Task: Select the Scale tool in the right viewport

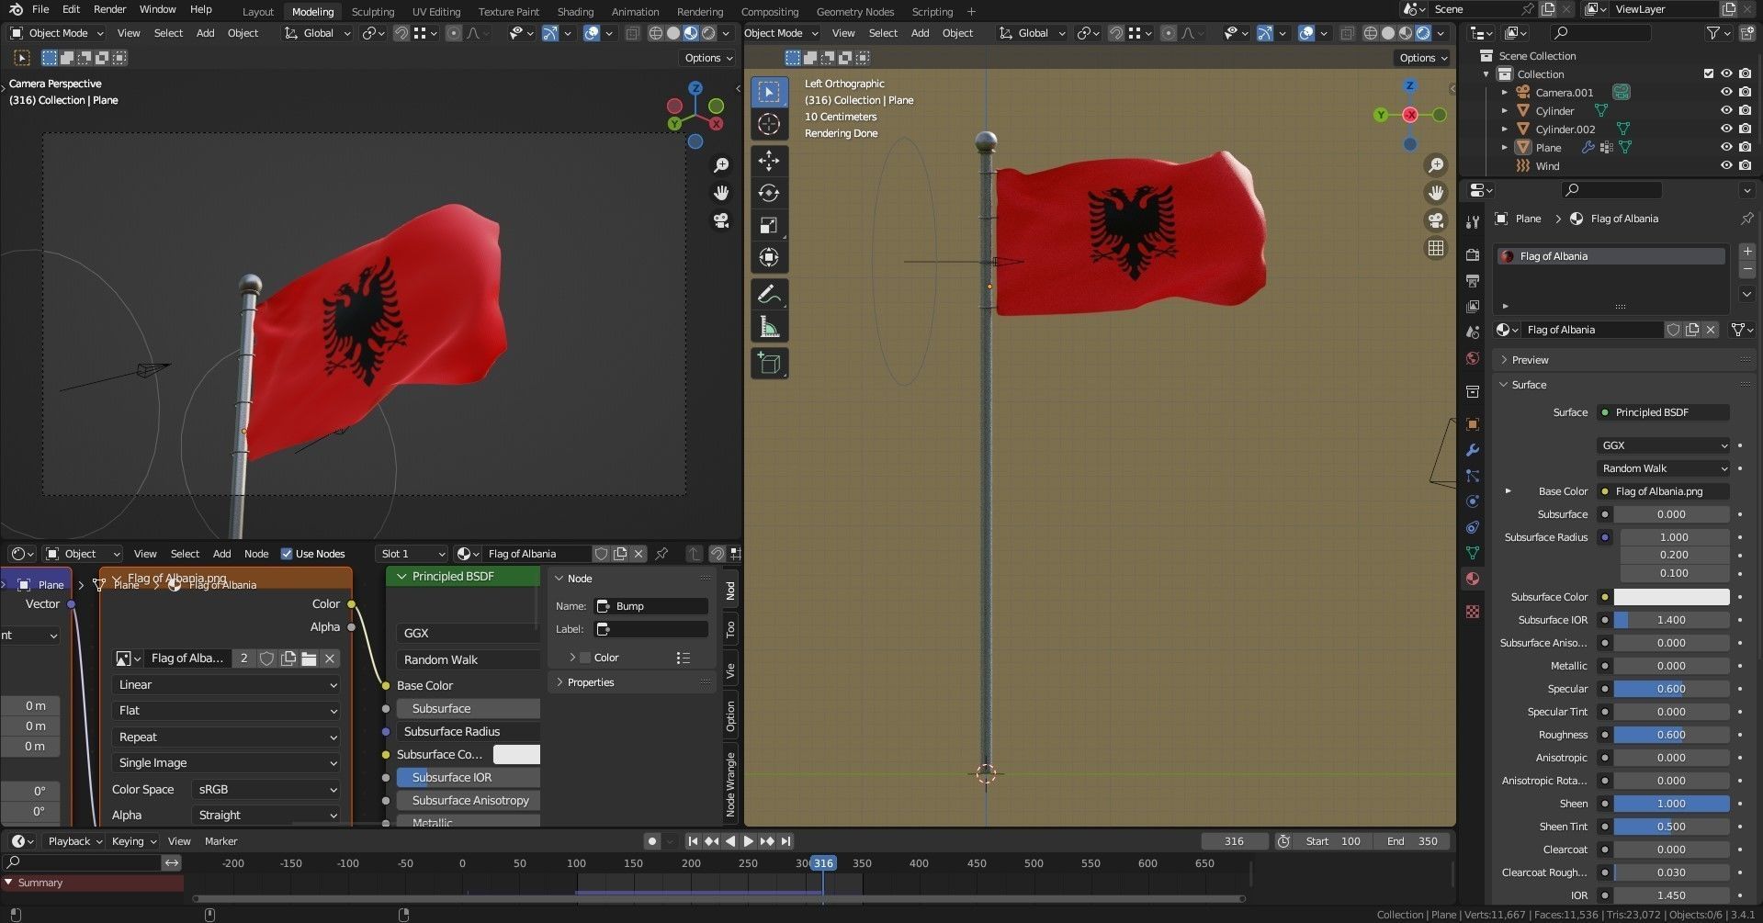Action: click(x=769, y=225)
